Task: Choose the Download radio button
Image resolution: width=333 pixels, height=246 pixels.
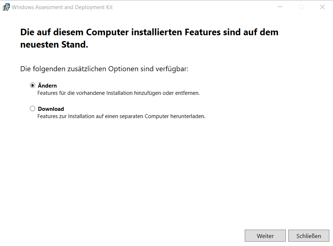Action: 33,109
